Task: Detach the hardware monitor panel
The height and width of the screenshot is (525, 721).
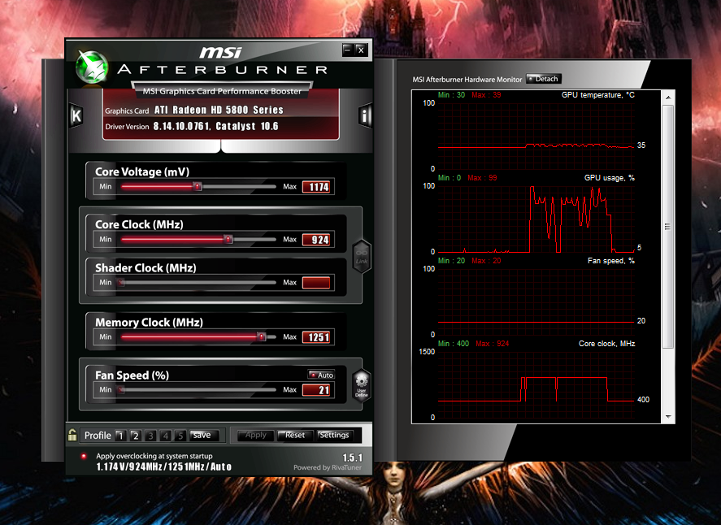Action: pyautogui.click(x=544, y=79)
